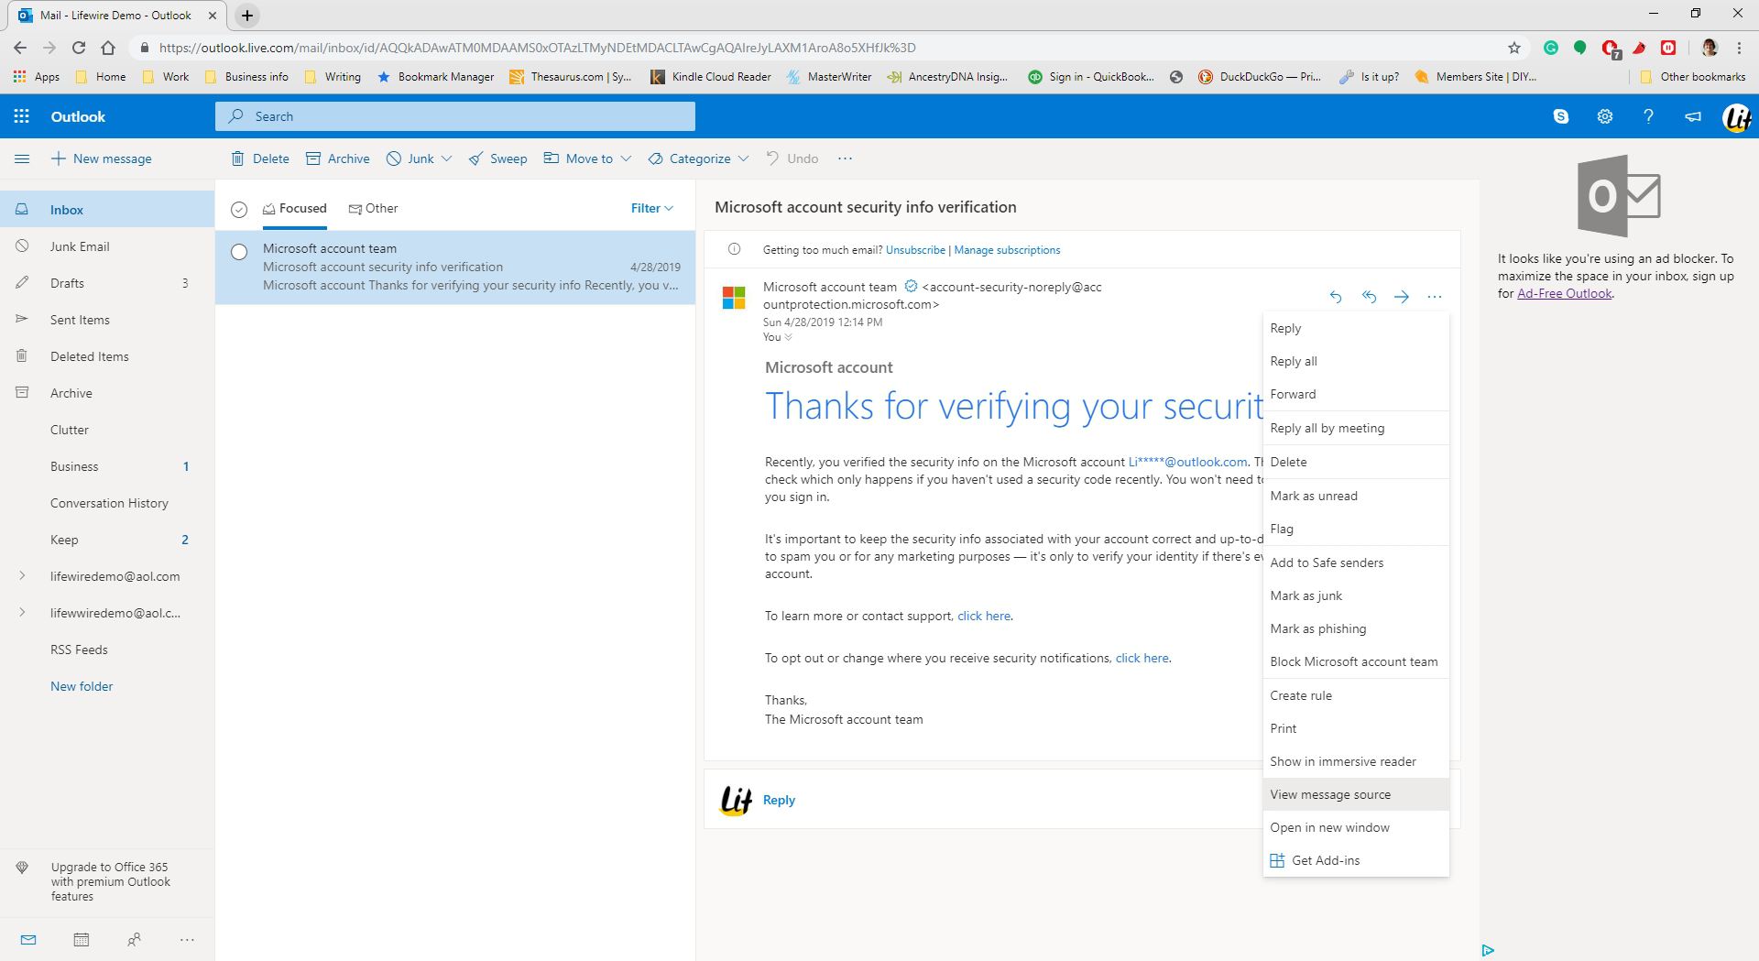Viewport: 1759px width, 961px height.
Task: Choose View message source menu item
Action: [1356, 794]
